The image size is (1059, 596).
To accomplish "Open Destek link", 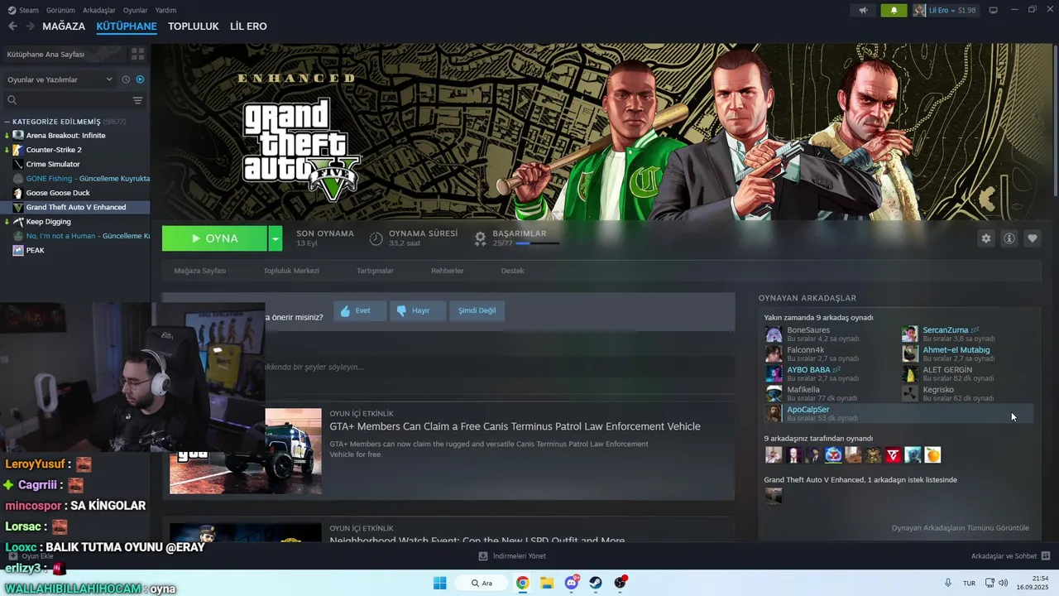I will tap(512, 271).
